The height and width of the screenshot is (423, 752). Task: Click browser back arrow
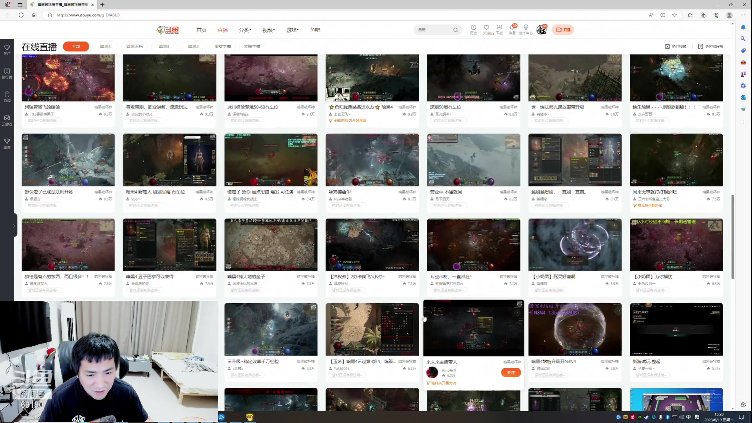point(8,15)
